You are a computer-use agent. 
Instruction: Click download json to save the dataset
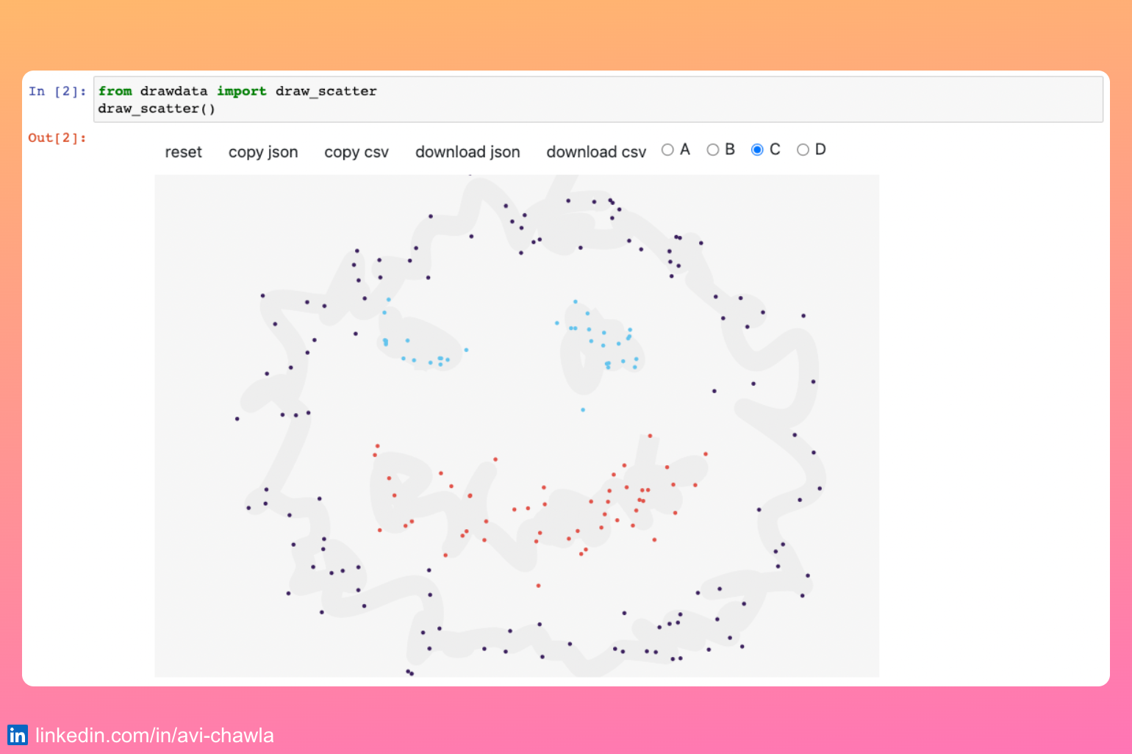pos(468,151)
